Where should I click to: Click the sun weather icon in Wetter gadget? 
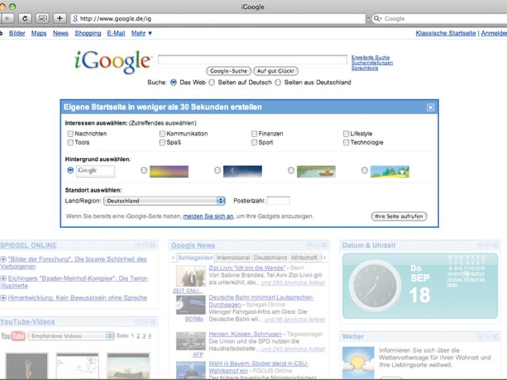(358, 362)
